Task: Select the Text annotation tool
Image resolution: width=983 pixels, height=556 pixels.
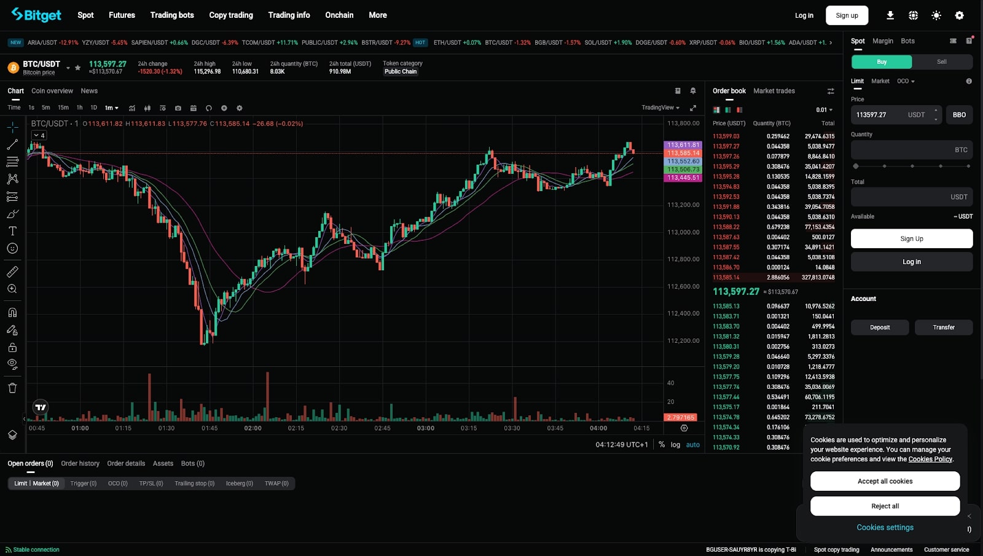Action: (12, 231)
